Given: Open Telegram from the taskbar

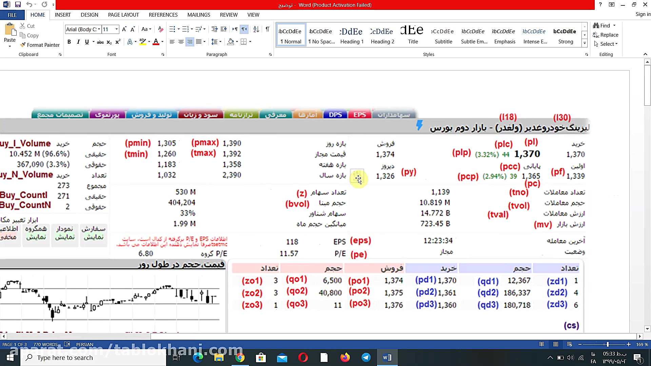Looking at the screenshot, I should (x=366, y=358).
